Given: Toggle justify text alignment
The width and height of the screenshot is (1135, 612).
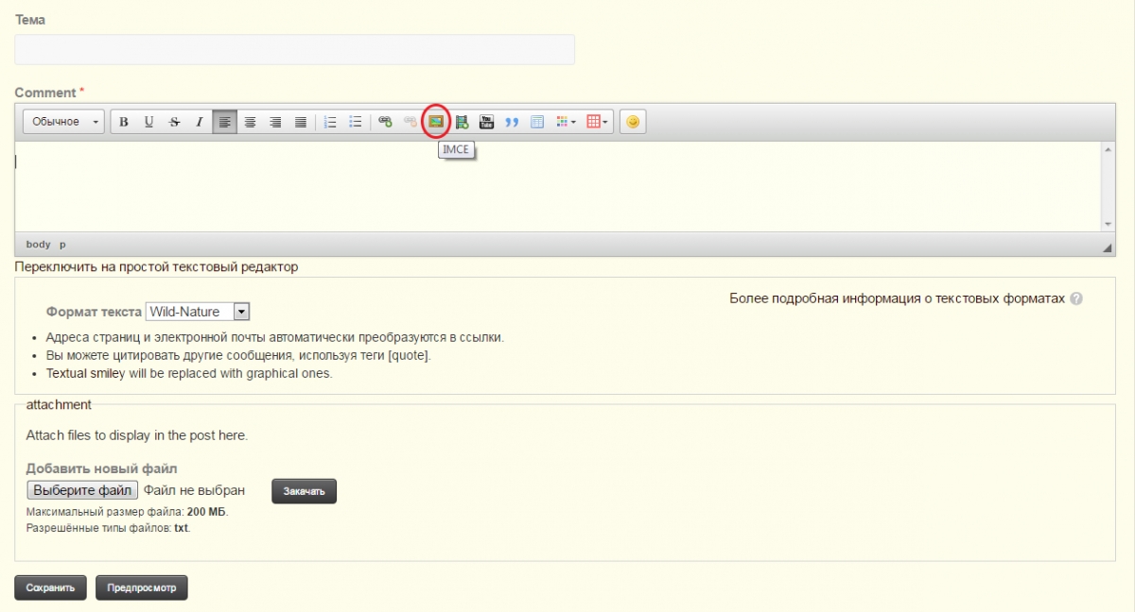Looking at the screenshot, I should pyautogui.click(x=301, y=122).
